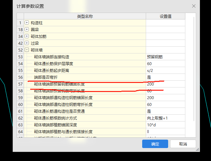Screen dimensions: 211x161
Task: Select row 砌体通长筋保护层厚度
Action: (x=85, y=63)
